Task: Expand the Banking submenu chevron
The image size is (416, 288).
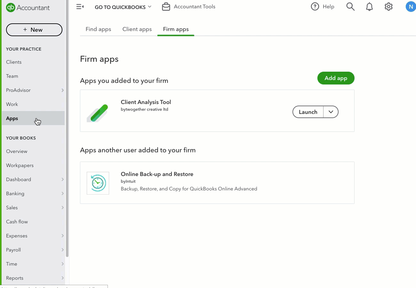Action: [63, 194]
